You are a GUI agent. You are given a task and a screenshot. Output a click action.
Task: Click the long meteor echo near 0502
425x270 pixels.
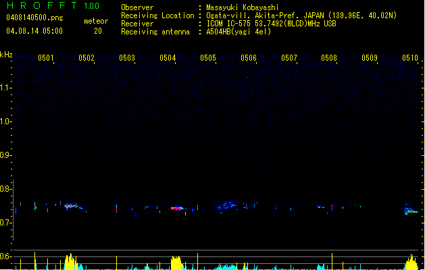click(73, 206)
